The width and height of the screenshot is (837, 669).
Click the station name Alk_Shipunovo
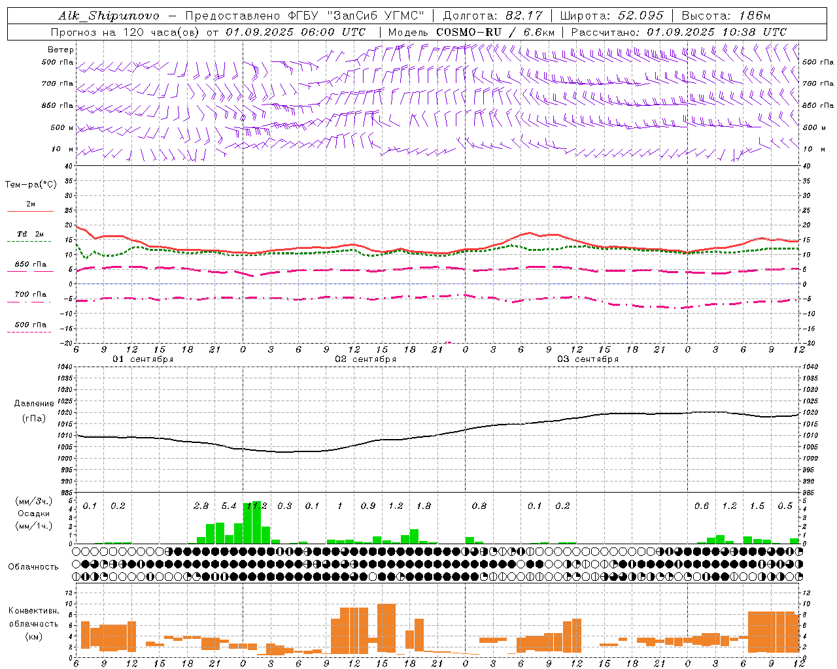(109, 16)
